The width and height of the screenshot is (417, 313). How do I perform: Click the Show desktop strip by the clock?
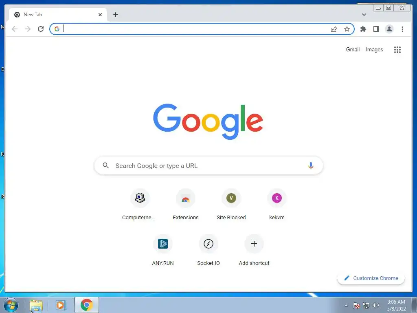[414, 305]
